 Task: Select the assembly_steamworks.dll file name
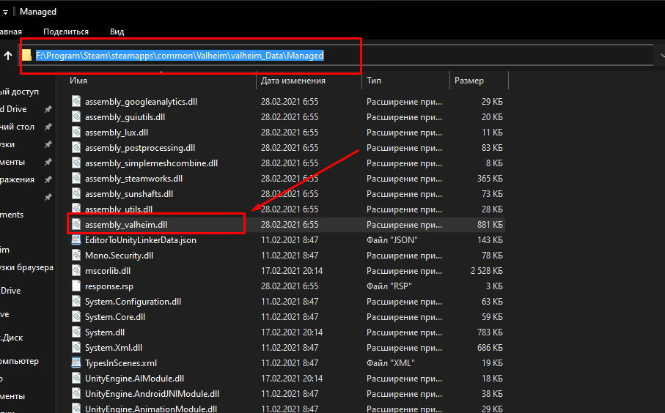point(133,178)
